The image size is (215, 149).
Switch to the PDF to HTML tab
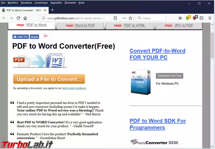(130, 26)
